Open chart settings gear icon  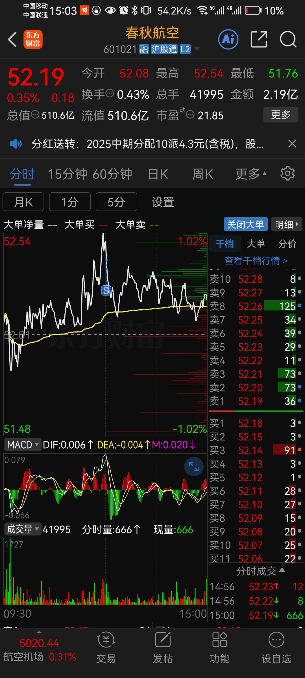point(287,173)
